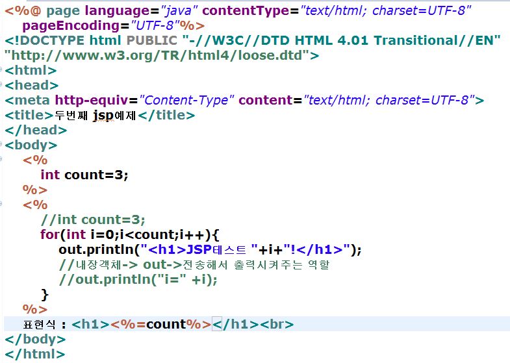Click the '표현식 :' label text
This screenshot has width=510, height=363.
45,325
